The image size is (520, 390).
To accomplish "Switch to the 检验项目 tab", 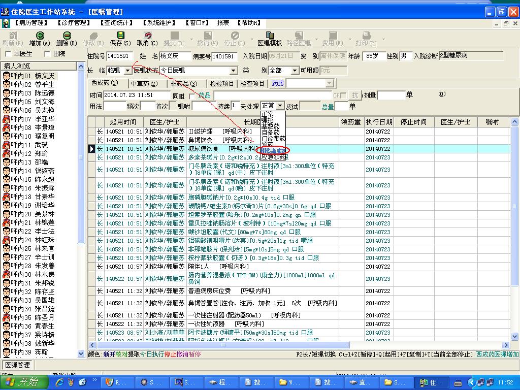I will (x=222, y=83).
